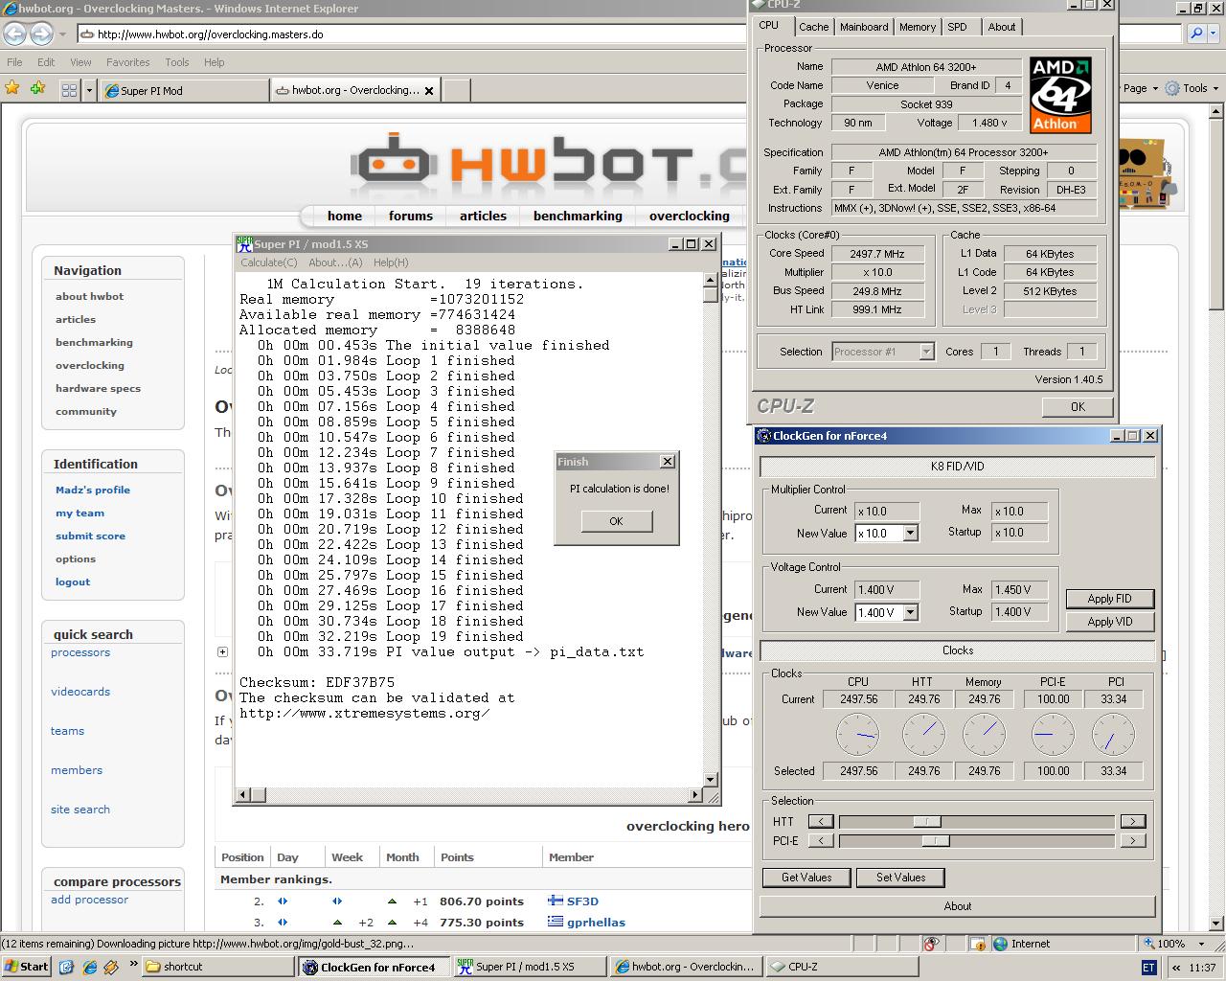1226x981 pixels.
Task: Click the Get Values button
Action: [x=806, y=878]
